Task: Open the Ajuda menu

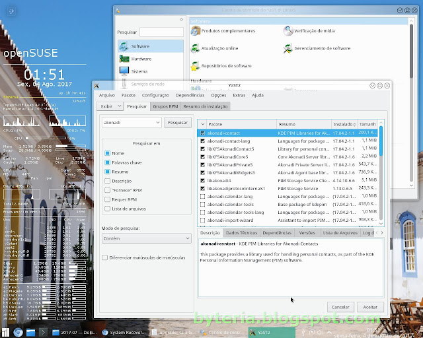Action: (x=258, y=95)
